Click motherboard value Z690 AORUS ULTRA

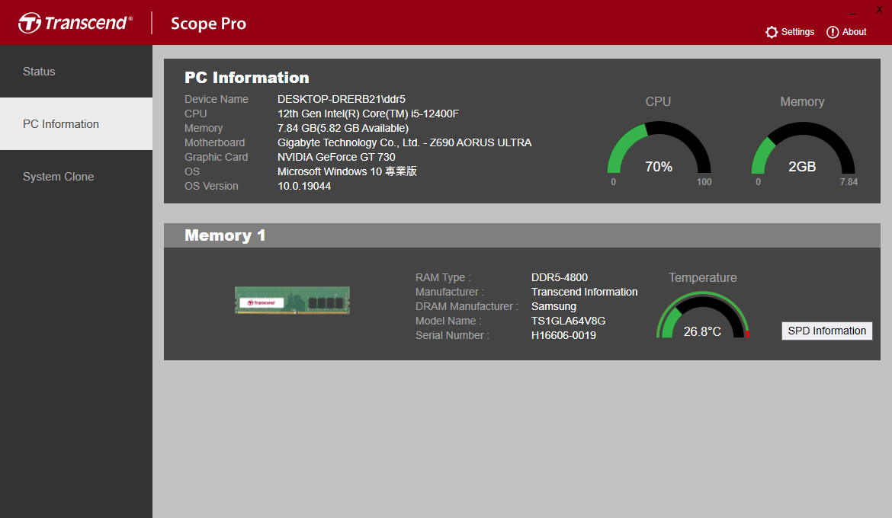pyautogui.click(x=405, y=142)
